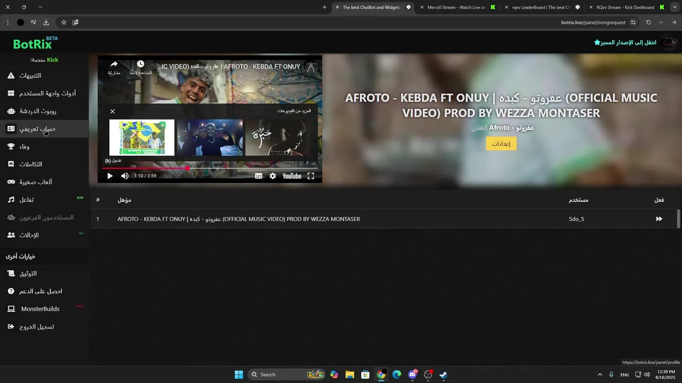Open Steam from the taskbar
The height and width of the screenshot is (383, 682).
coord(443,374)
